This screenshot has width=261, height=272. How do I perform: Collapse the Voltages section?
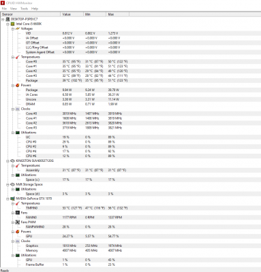pos(13,29)
